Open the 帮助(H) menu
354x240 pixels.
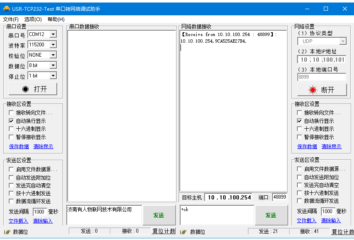[56, 19]
